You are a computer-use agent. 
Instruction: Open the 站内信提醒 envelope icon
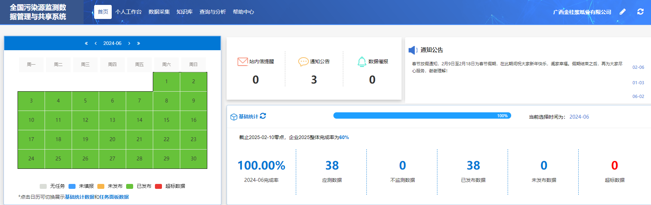click(242, 62)
